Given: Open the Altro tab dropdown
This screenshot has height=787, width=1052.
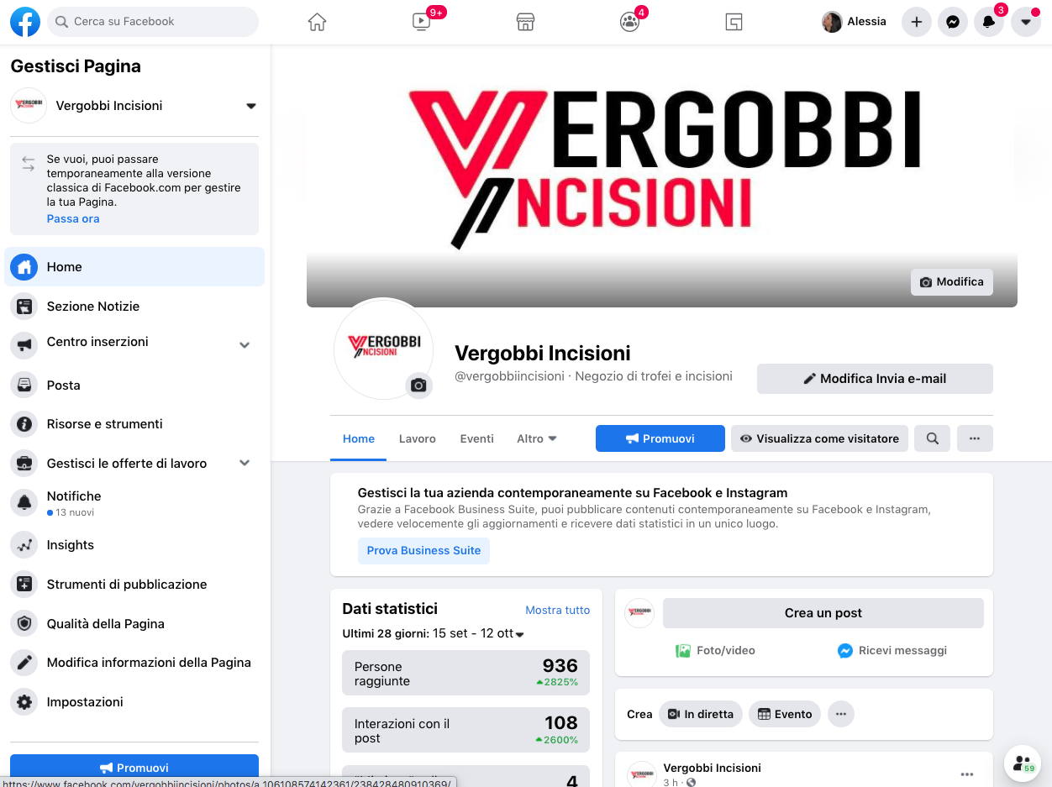Looking at the screenshot, I should coord(537,438).
